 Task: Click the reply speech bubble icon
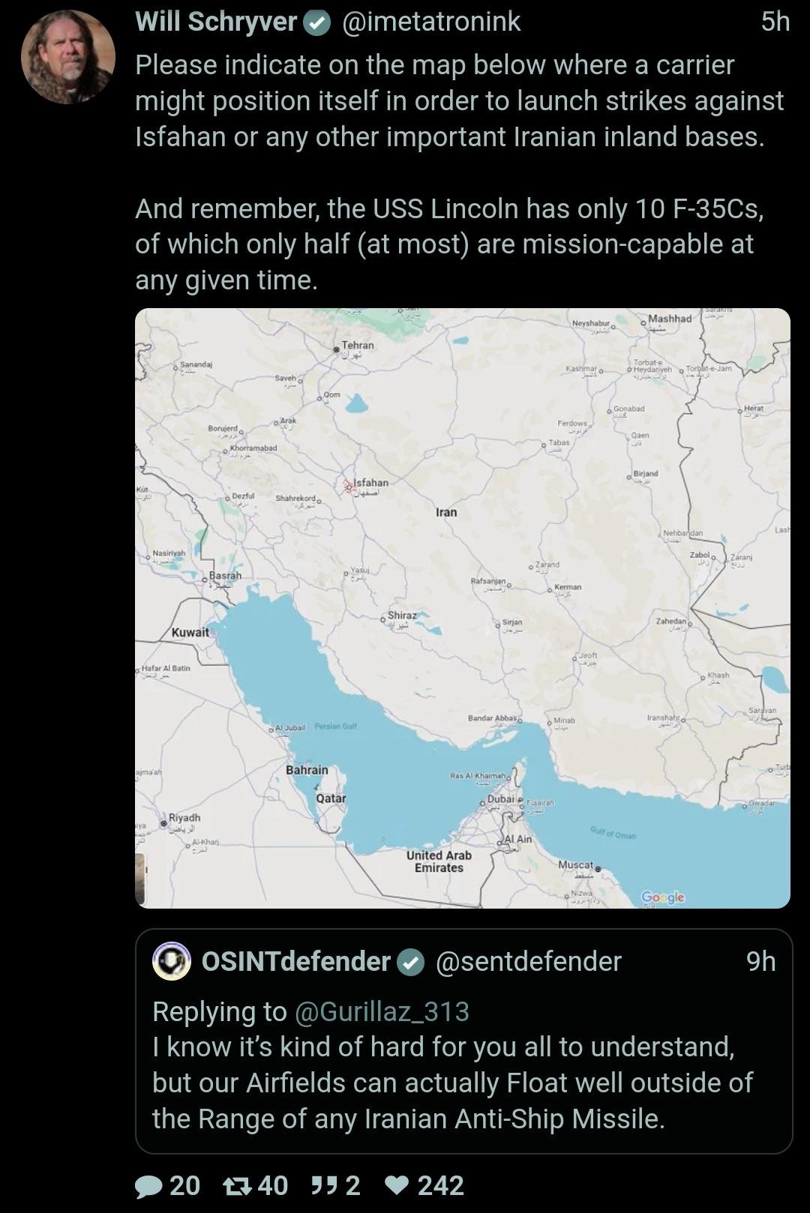148,1186
